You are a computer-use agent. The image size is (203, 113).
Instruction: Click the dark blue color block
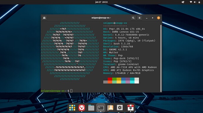(x=123, y=79)
